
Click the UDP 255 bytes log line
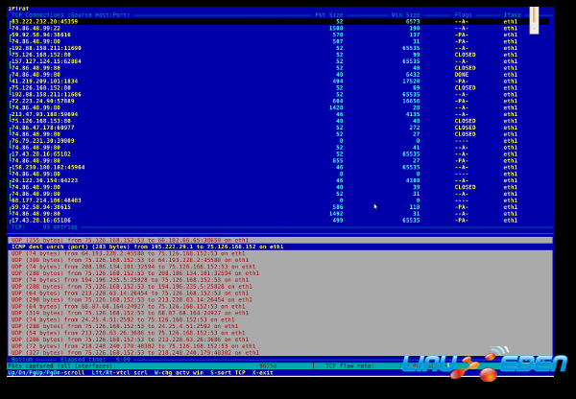(280, 240)
